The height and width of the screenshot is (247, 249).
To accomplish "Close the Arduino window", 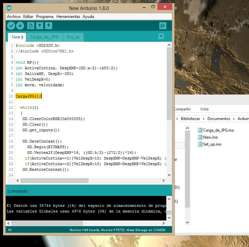I will (x=165, y=7).
